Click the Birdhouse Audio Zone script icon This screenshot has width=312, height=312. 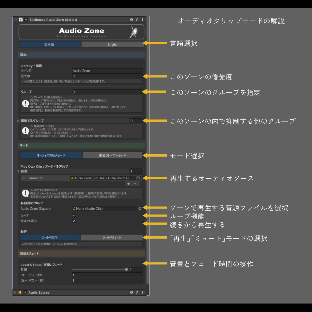[21, 19]
